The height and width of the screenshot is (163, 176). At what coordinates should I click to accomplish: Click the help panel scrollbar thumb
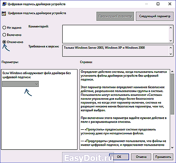[172, 94]
